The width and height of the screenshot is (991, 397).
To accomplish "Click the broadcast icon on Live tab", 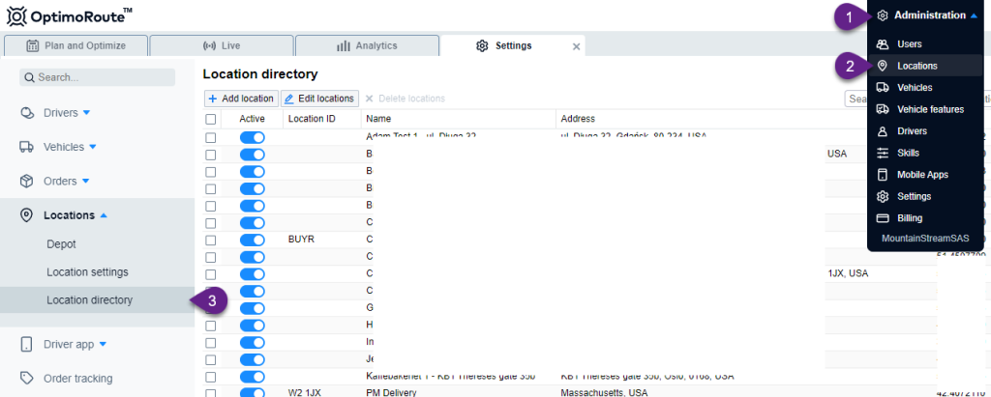I will 209,45.
